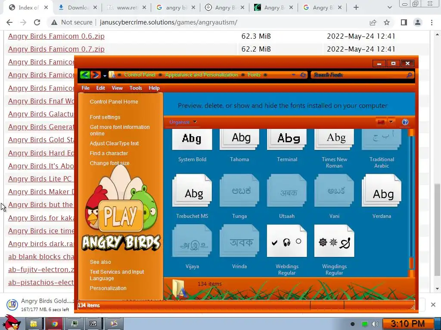The height and width of the screenshot is (330, 441).
Task: Click the Control Panel breadcrumb
Action: (x=140, y=75)
